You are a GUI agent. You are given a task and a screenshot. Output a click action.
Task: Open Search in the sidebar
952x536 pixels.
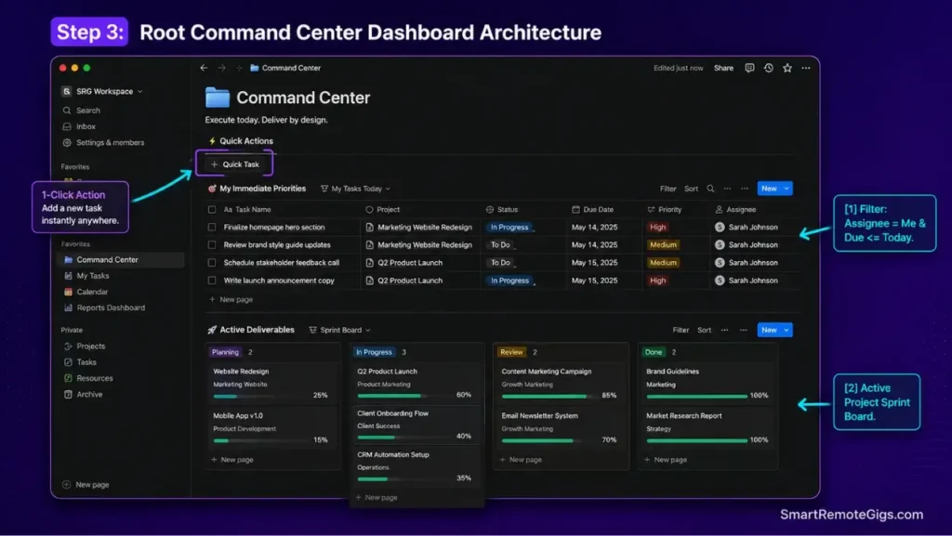click(88, 111)
